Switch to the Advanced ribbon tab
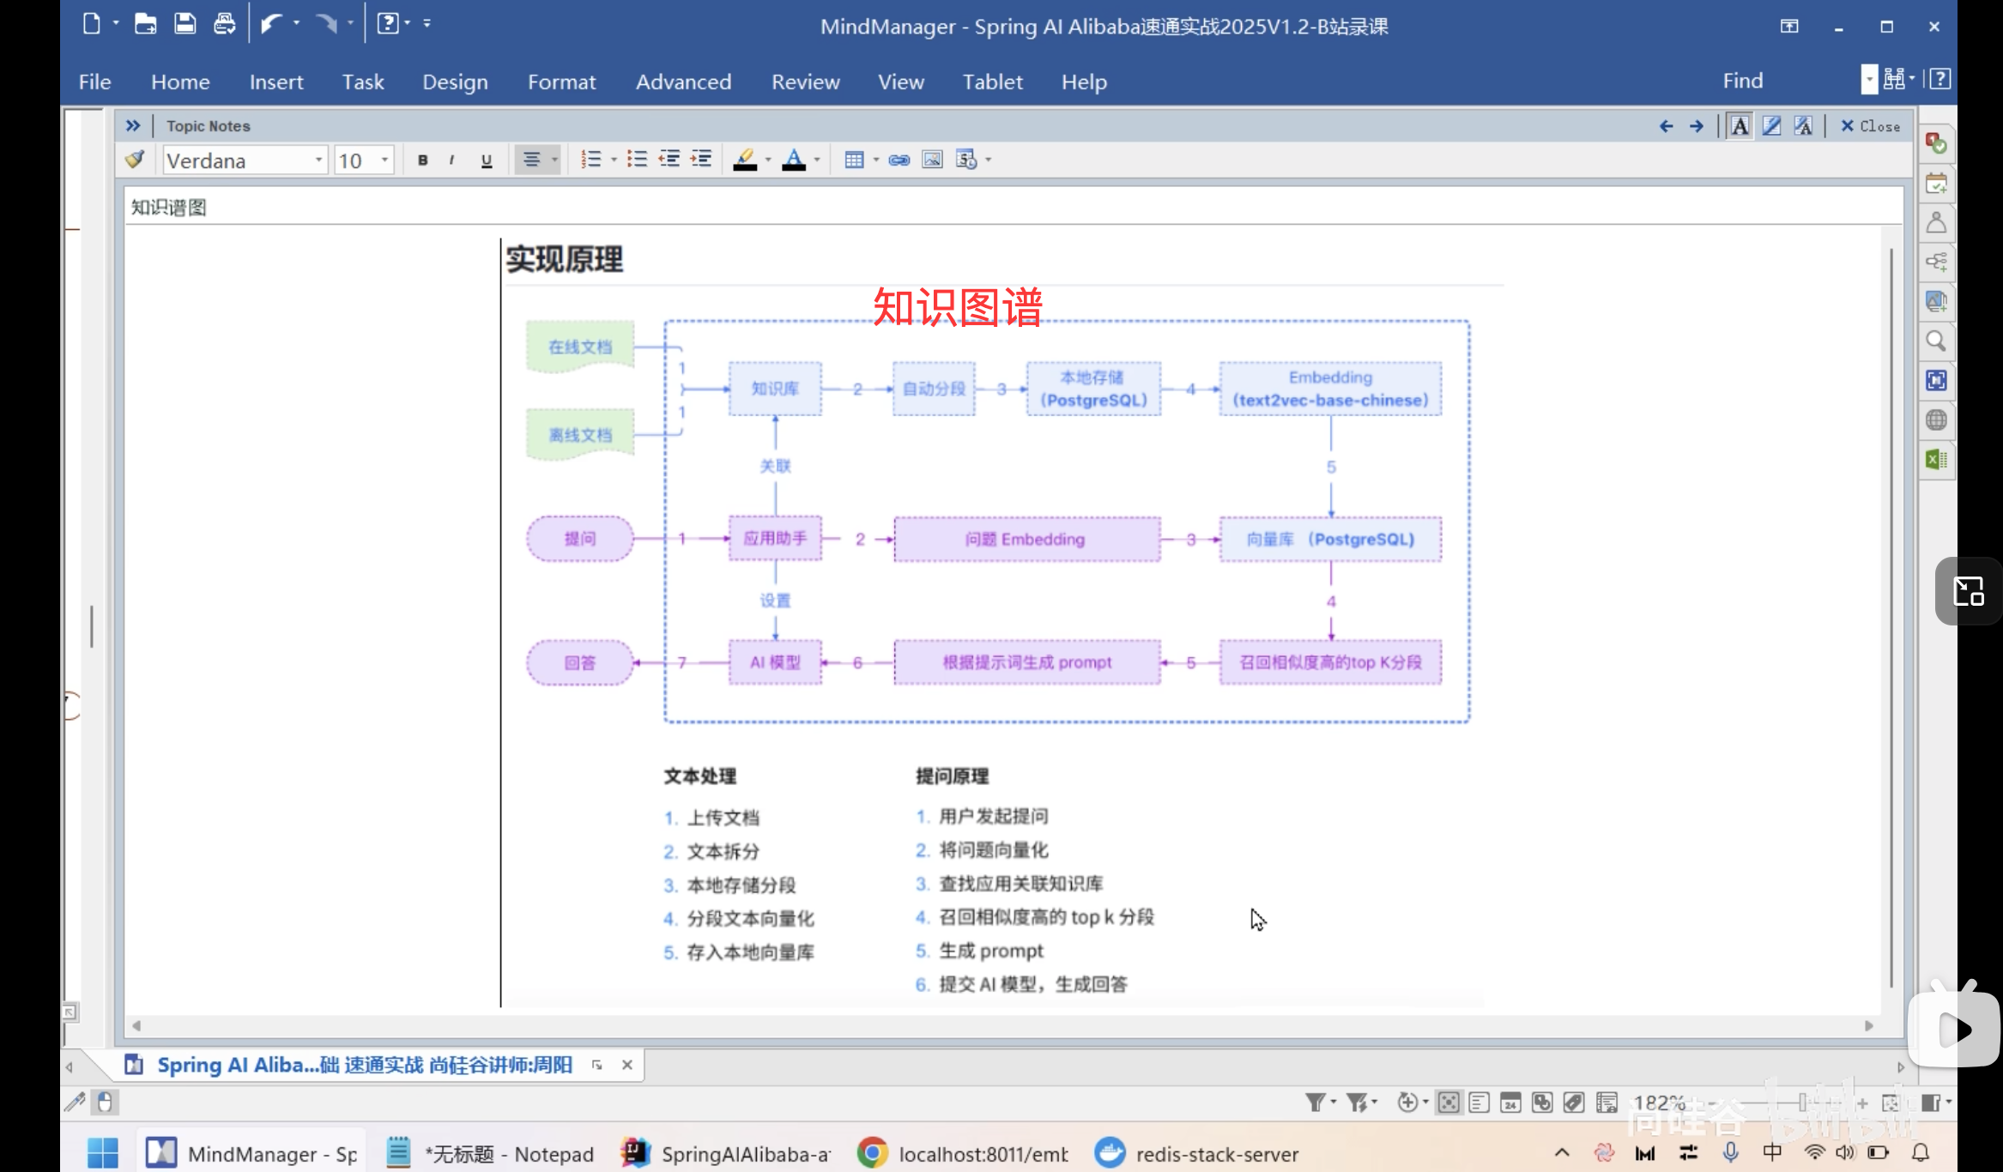This screenshot has height=1172, width=2003. point(683,82)
